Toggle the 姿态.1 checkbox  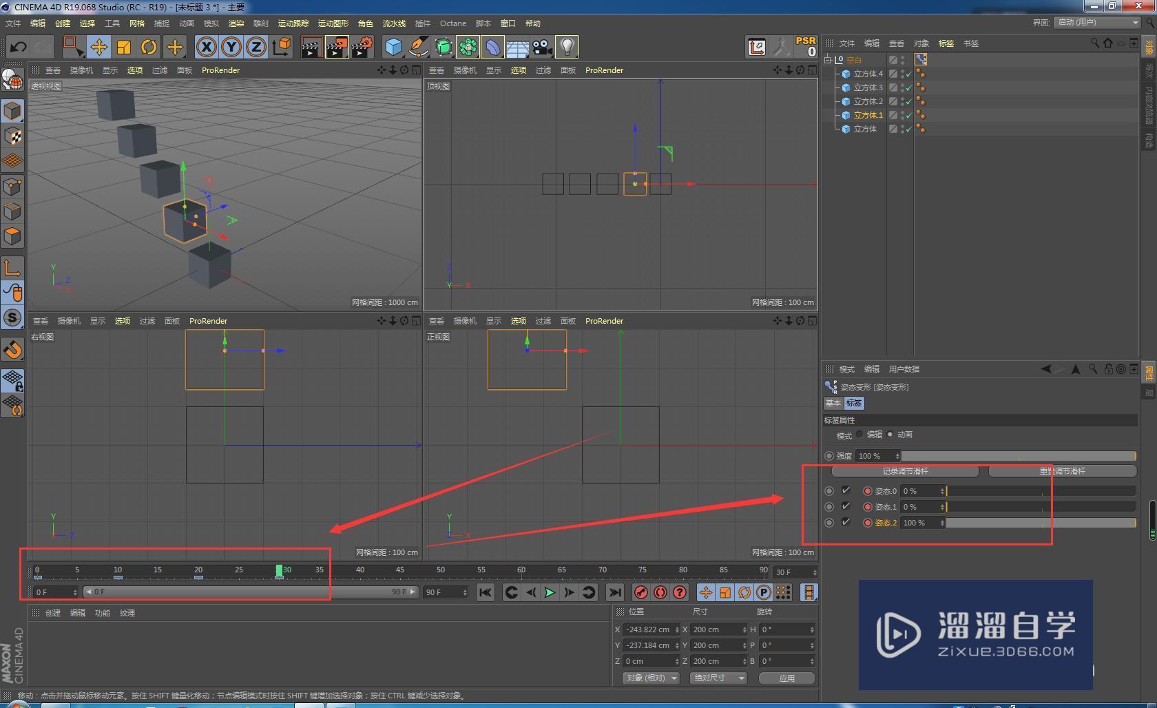[x=846, y=506]
